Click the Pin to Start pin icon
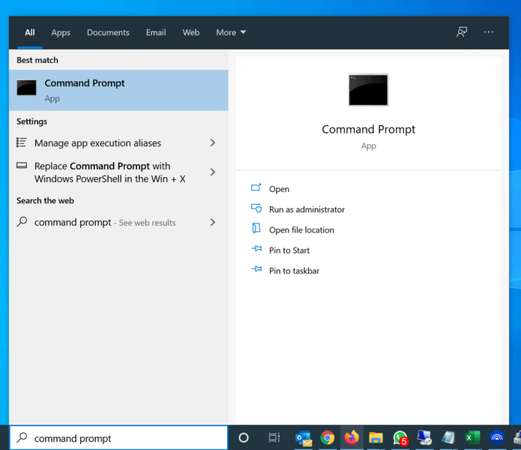The height and width of the screenshot is (450, 521). pos(256,248)
